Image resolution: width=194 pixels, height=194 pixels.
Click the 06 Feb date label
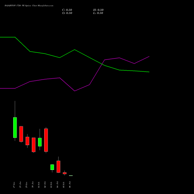coord(70,185)
